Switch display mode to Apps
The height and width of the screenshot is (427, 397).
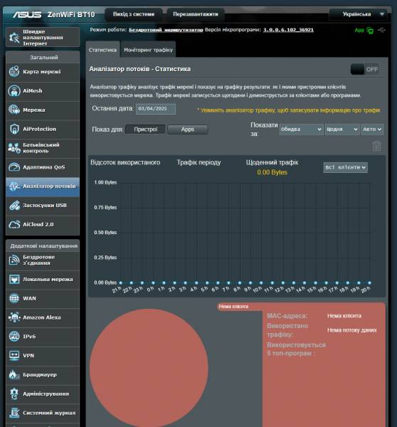[x=188, y=130]
